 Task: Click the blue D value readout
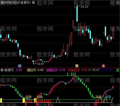coord(107,70)
